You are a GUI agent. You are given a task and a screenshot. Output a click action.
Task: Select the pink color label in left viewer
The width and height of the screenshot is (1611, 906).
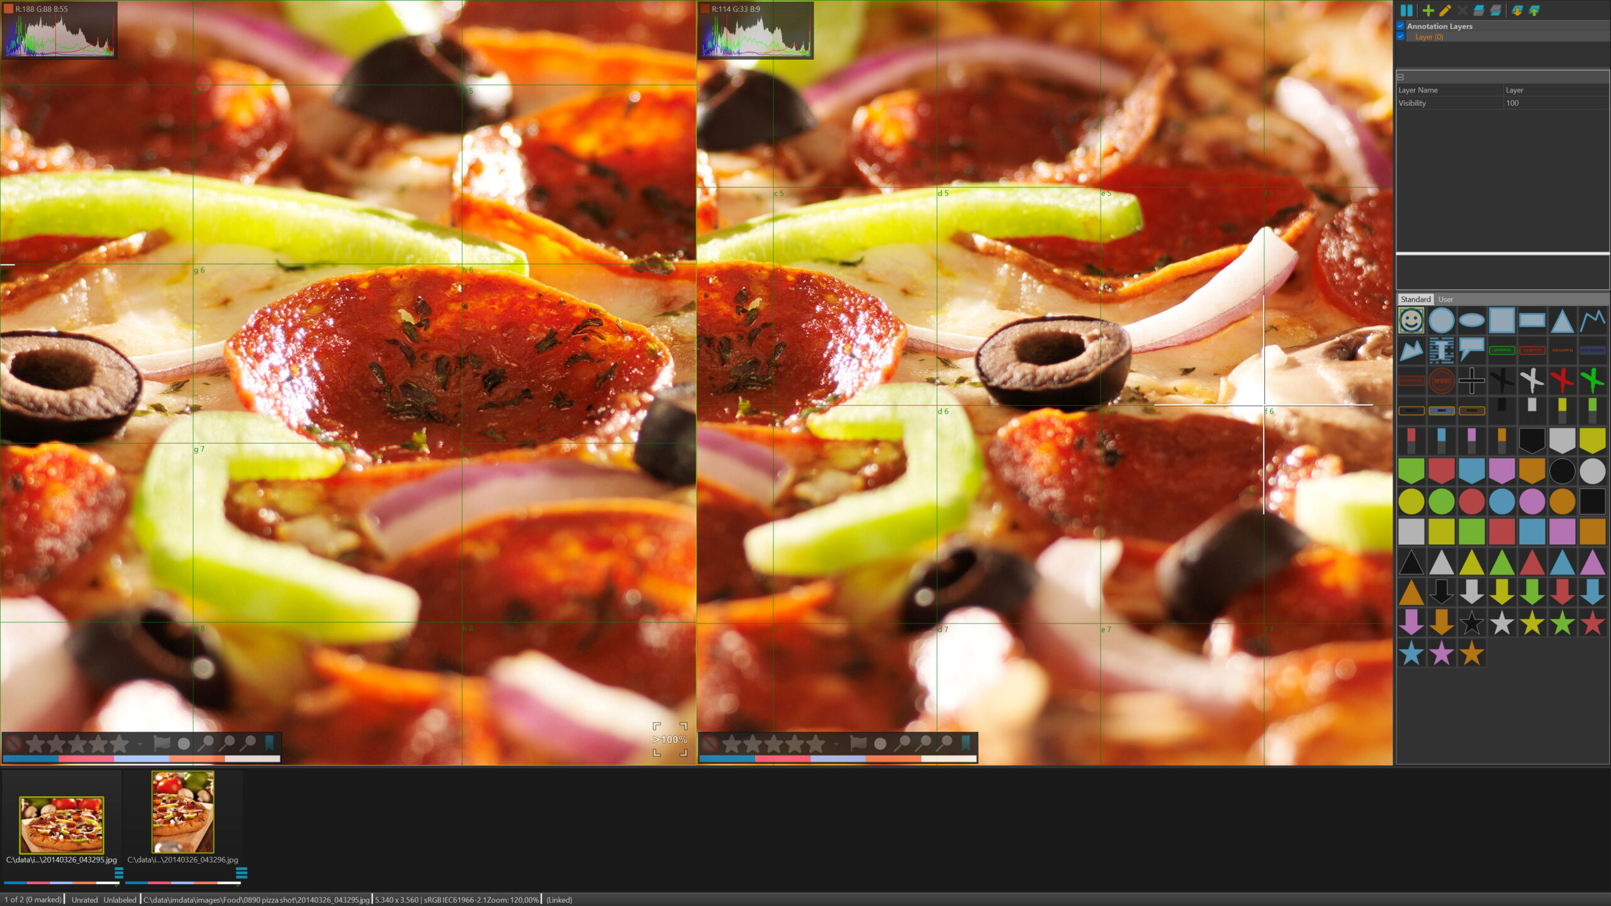pyautogui.click(x=86, y=759)
